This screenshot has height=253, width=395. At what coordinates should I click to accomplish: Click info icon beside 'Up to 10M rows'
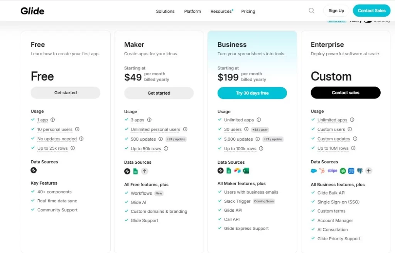pyautogui.click(x=353, y=148)
